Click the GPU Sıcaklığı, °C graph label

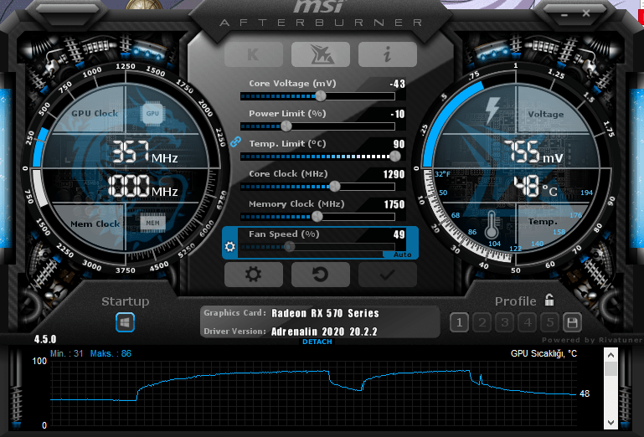[x=544, y=353]
